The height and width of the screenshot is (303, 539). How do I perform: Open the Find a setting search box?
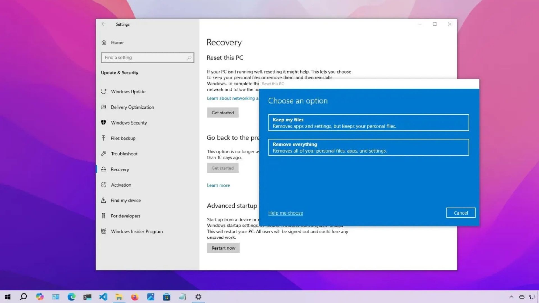tap(147, 57)
